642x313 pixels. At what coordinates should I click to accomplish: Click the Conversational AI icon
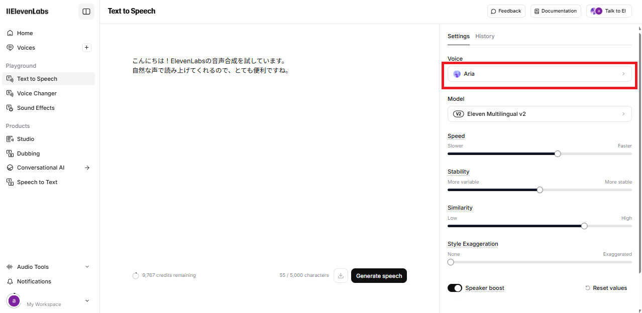[x=10, y=168]
